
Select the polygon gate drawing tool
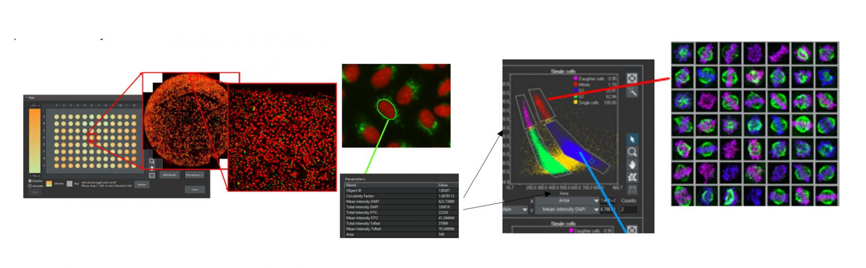tap(632, 177)
